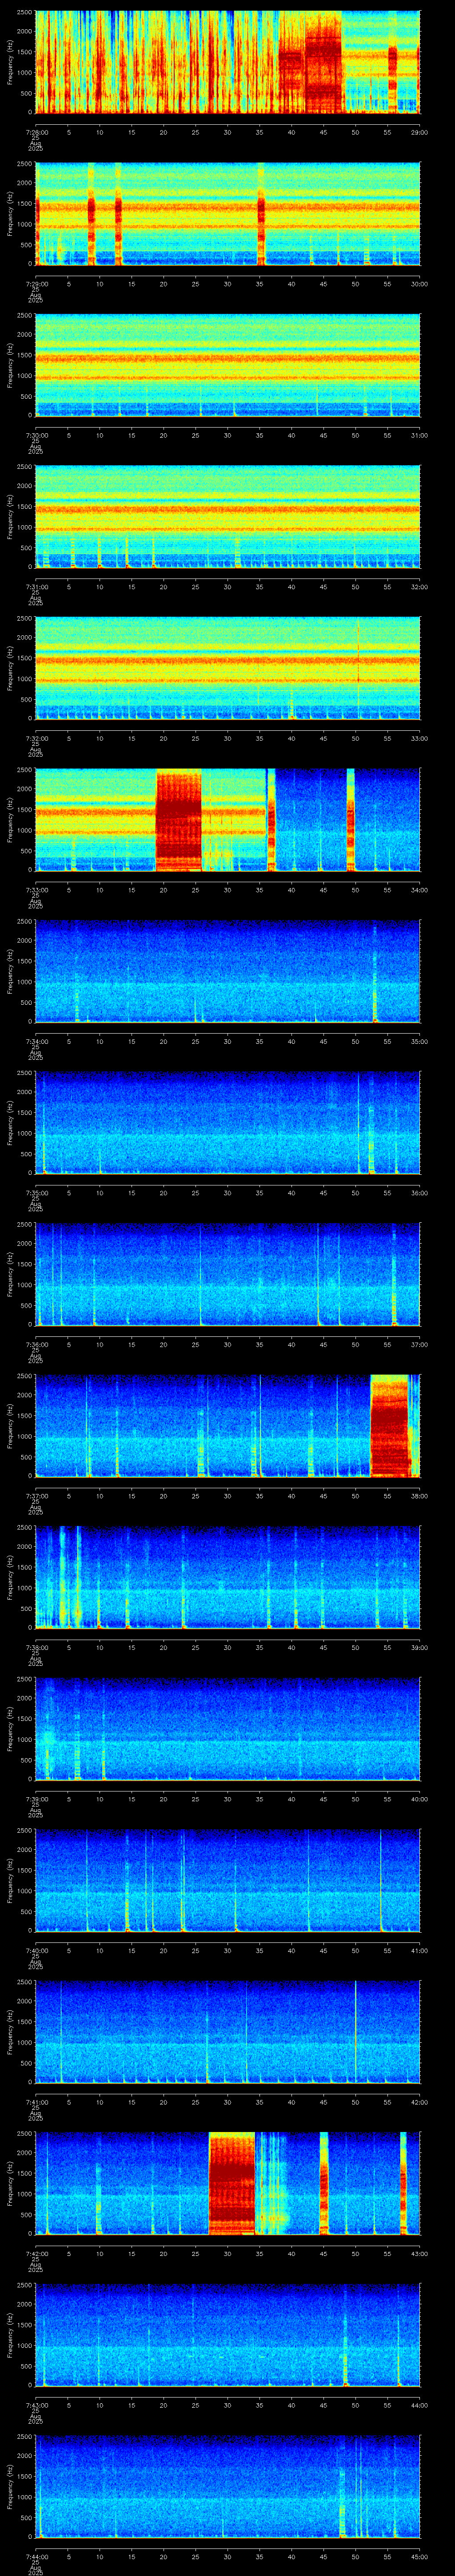455x2576 pixels.
Task: Click the 30:00 end time label
Action: pyautogui.click(x=419, y=284)
